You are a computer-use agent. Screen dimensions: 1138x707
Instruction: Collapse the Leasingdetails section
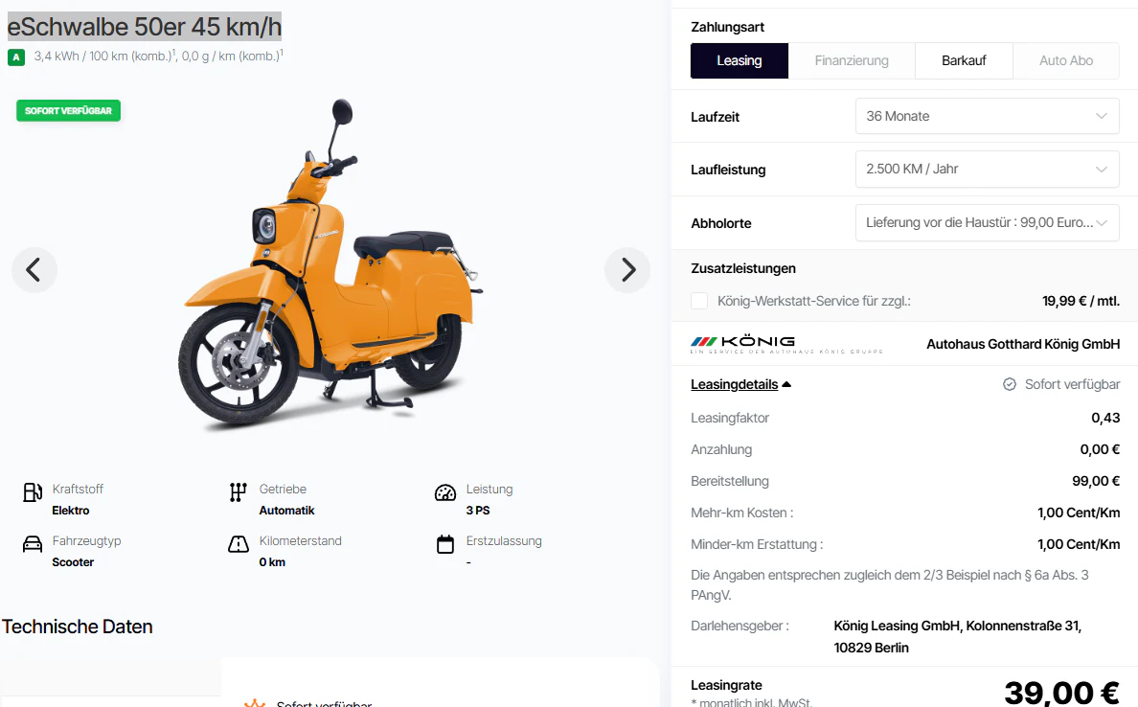740,384
